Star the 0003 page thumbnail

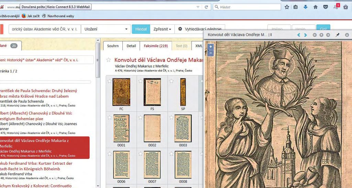coord(171,117)
